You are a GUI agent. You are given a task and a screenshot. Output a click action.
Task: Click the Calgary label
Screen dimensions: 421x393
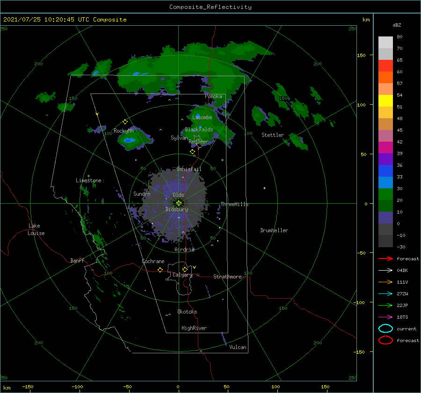(182, 275)
